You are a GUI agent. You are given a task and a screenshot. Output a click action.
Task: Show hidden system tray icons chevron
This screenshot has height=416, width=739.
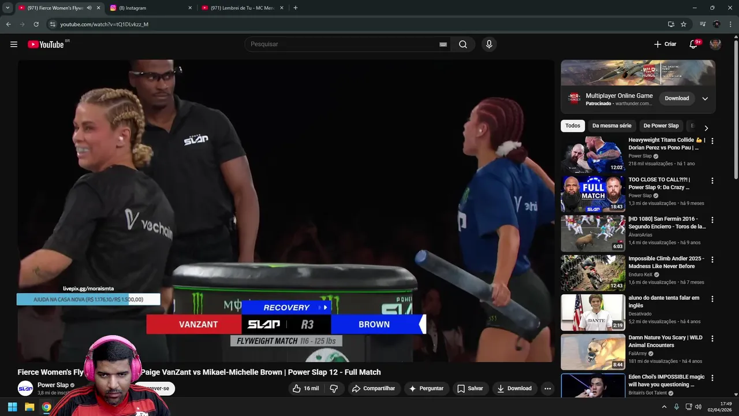tap(664, 407)
